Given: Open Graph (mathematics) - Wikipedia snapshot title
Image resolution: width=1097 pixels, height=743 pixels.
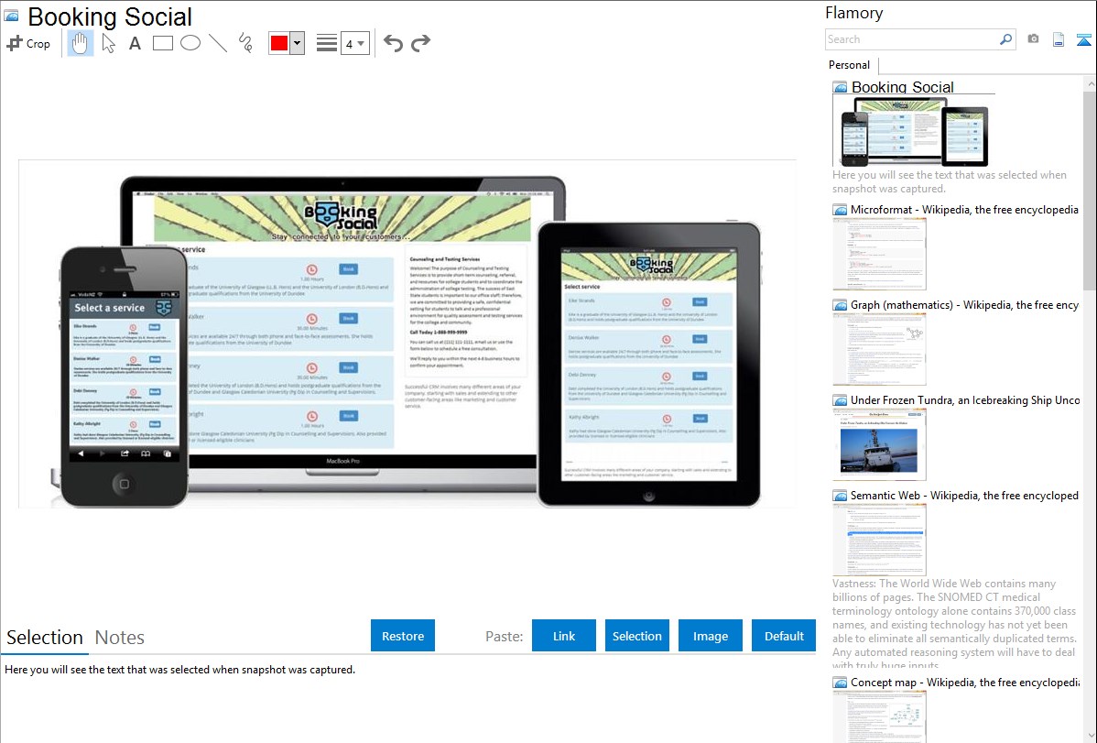Looking at the screenshot, I should [964, 305].
